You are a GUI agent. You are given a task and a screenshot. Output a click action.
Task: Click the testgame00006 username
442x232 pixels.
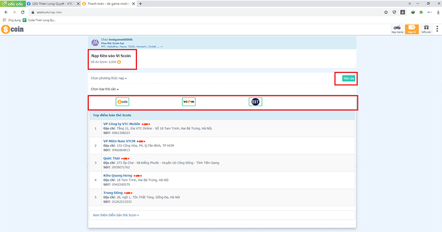point(120,39)
